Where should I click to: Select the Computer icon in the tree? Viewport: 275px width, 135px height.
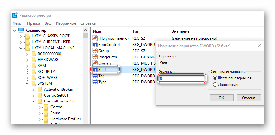click(x=21, y=30)
